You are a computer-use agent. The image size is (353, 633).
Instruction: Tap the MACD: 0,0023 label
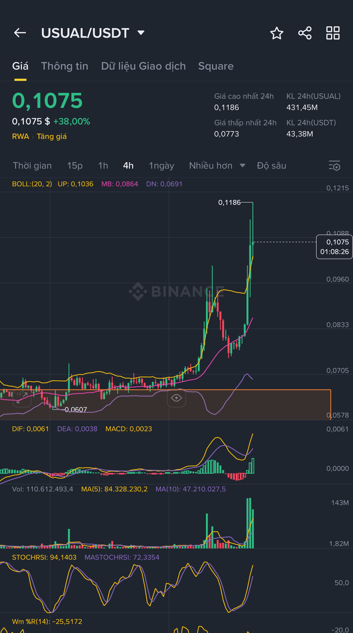click(x=129, y=429)
